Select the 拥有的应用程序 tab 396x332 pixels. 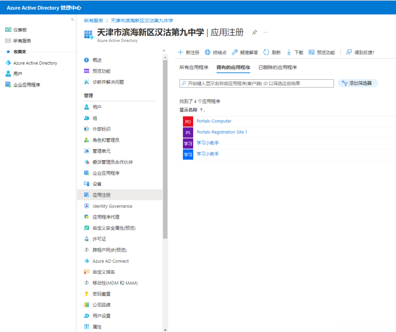pyautogui.click(x=233, y=68)
